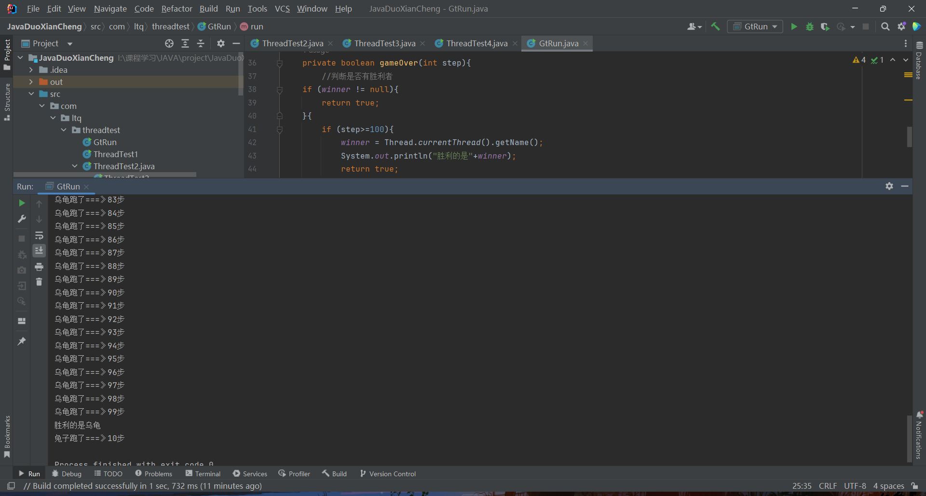
Task: Rerun GtRun from the Run panel
Action: 22,203
